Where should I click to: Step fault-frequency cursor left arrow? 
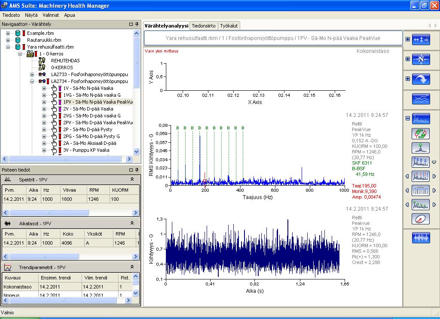coord(407,176)
